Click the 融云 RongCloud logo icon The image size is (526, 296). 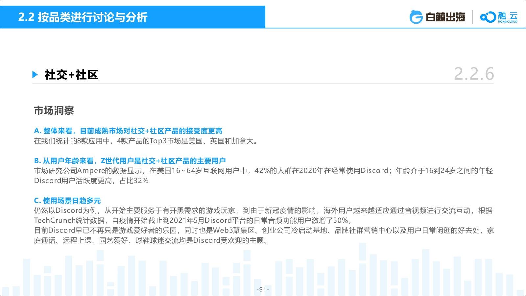click(488, 17)
